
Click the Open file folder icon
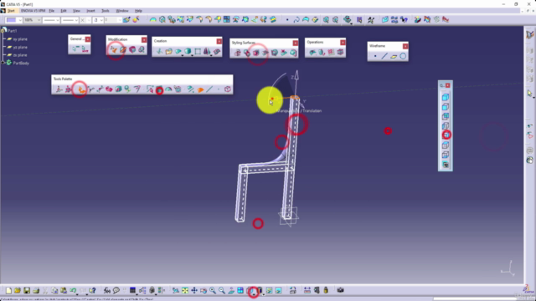(18, 290)
